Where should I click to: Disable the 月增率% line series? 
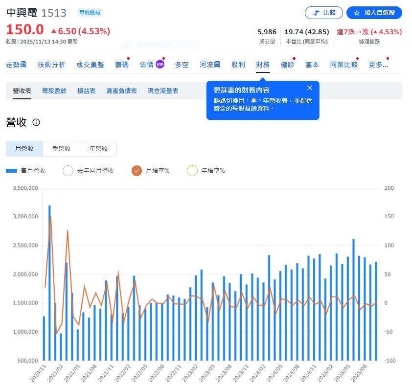coord(136,170)
